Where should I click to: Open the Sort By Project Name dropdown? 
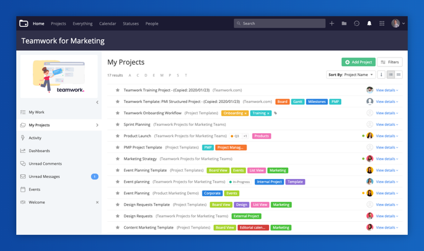coord(351,75)
